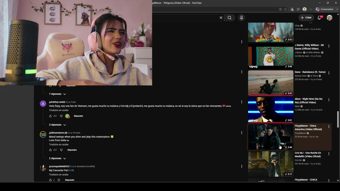This screenshot has height=191, width=340.
Task: Open Dave - Raindance (ft. Tems) title
Action: pyautogui.click(x=310, y=72)
